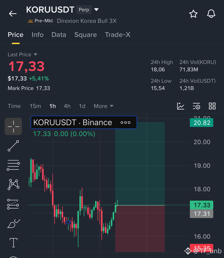
Task: Select the text annotation tool
Action: click(14, 243)
